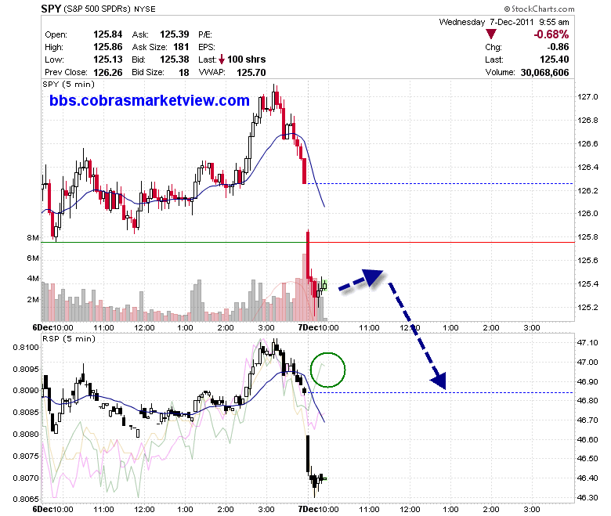Image resolution: width=611 pixels, height=516 pixels.
Task: Select the High value 125.86
Action: [x=107, y=47]
